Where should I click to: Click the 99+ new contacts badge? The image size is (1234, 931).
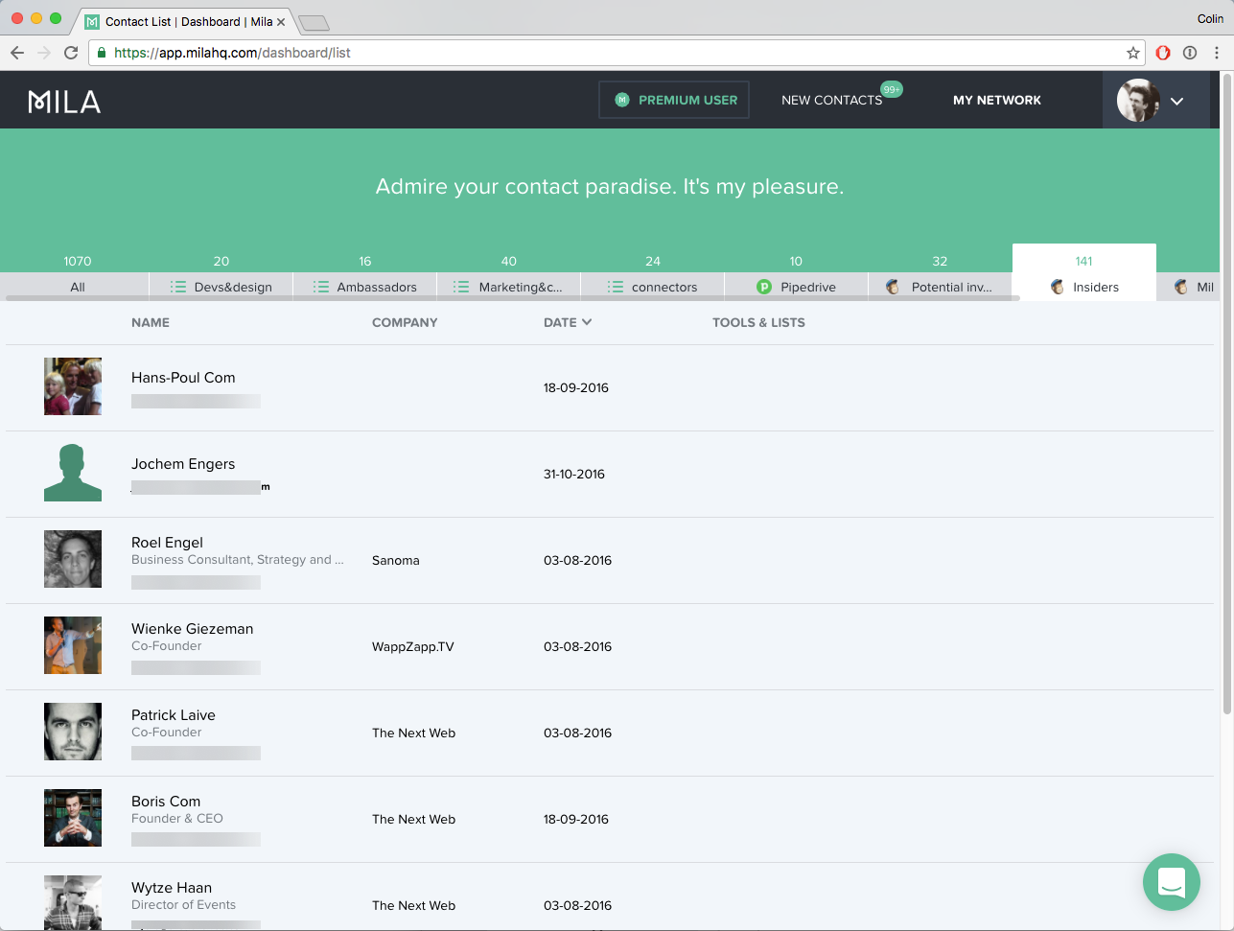(x=892, y=89)
